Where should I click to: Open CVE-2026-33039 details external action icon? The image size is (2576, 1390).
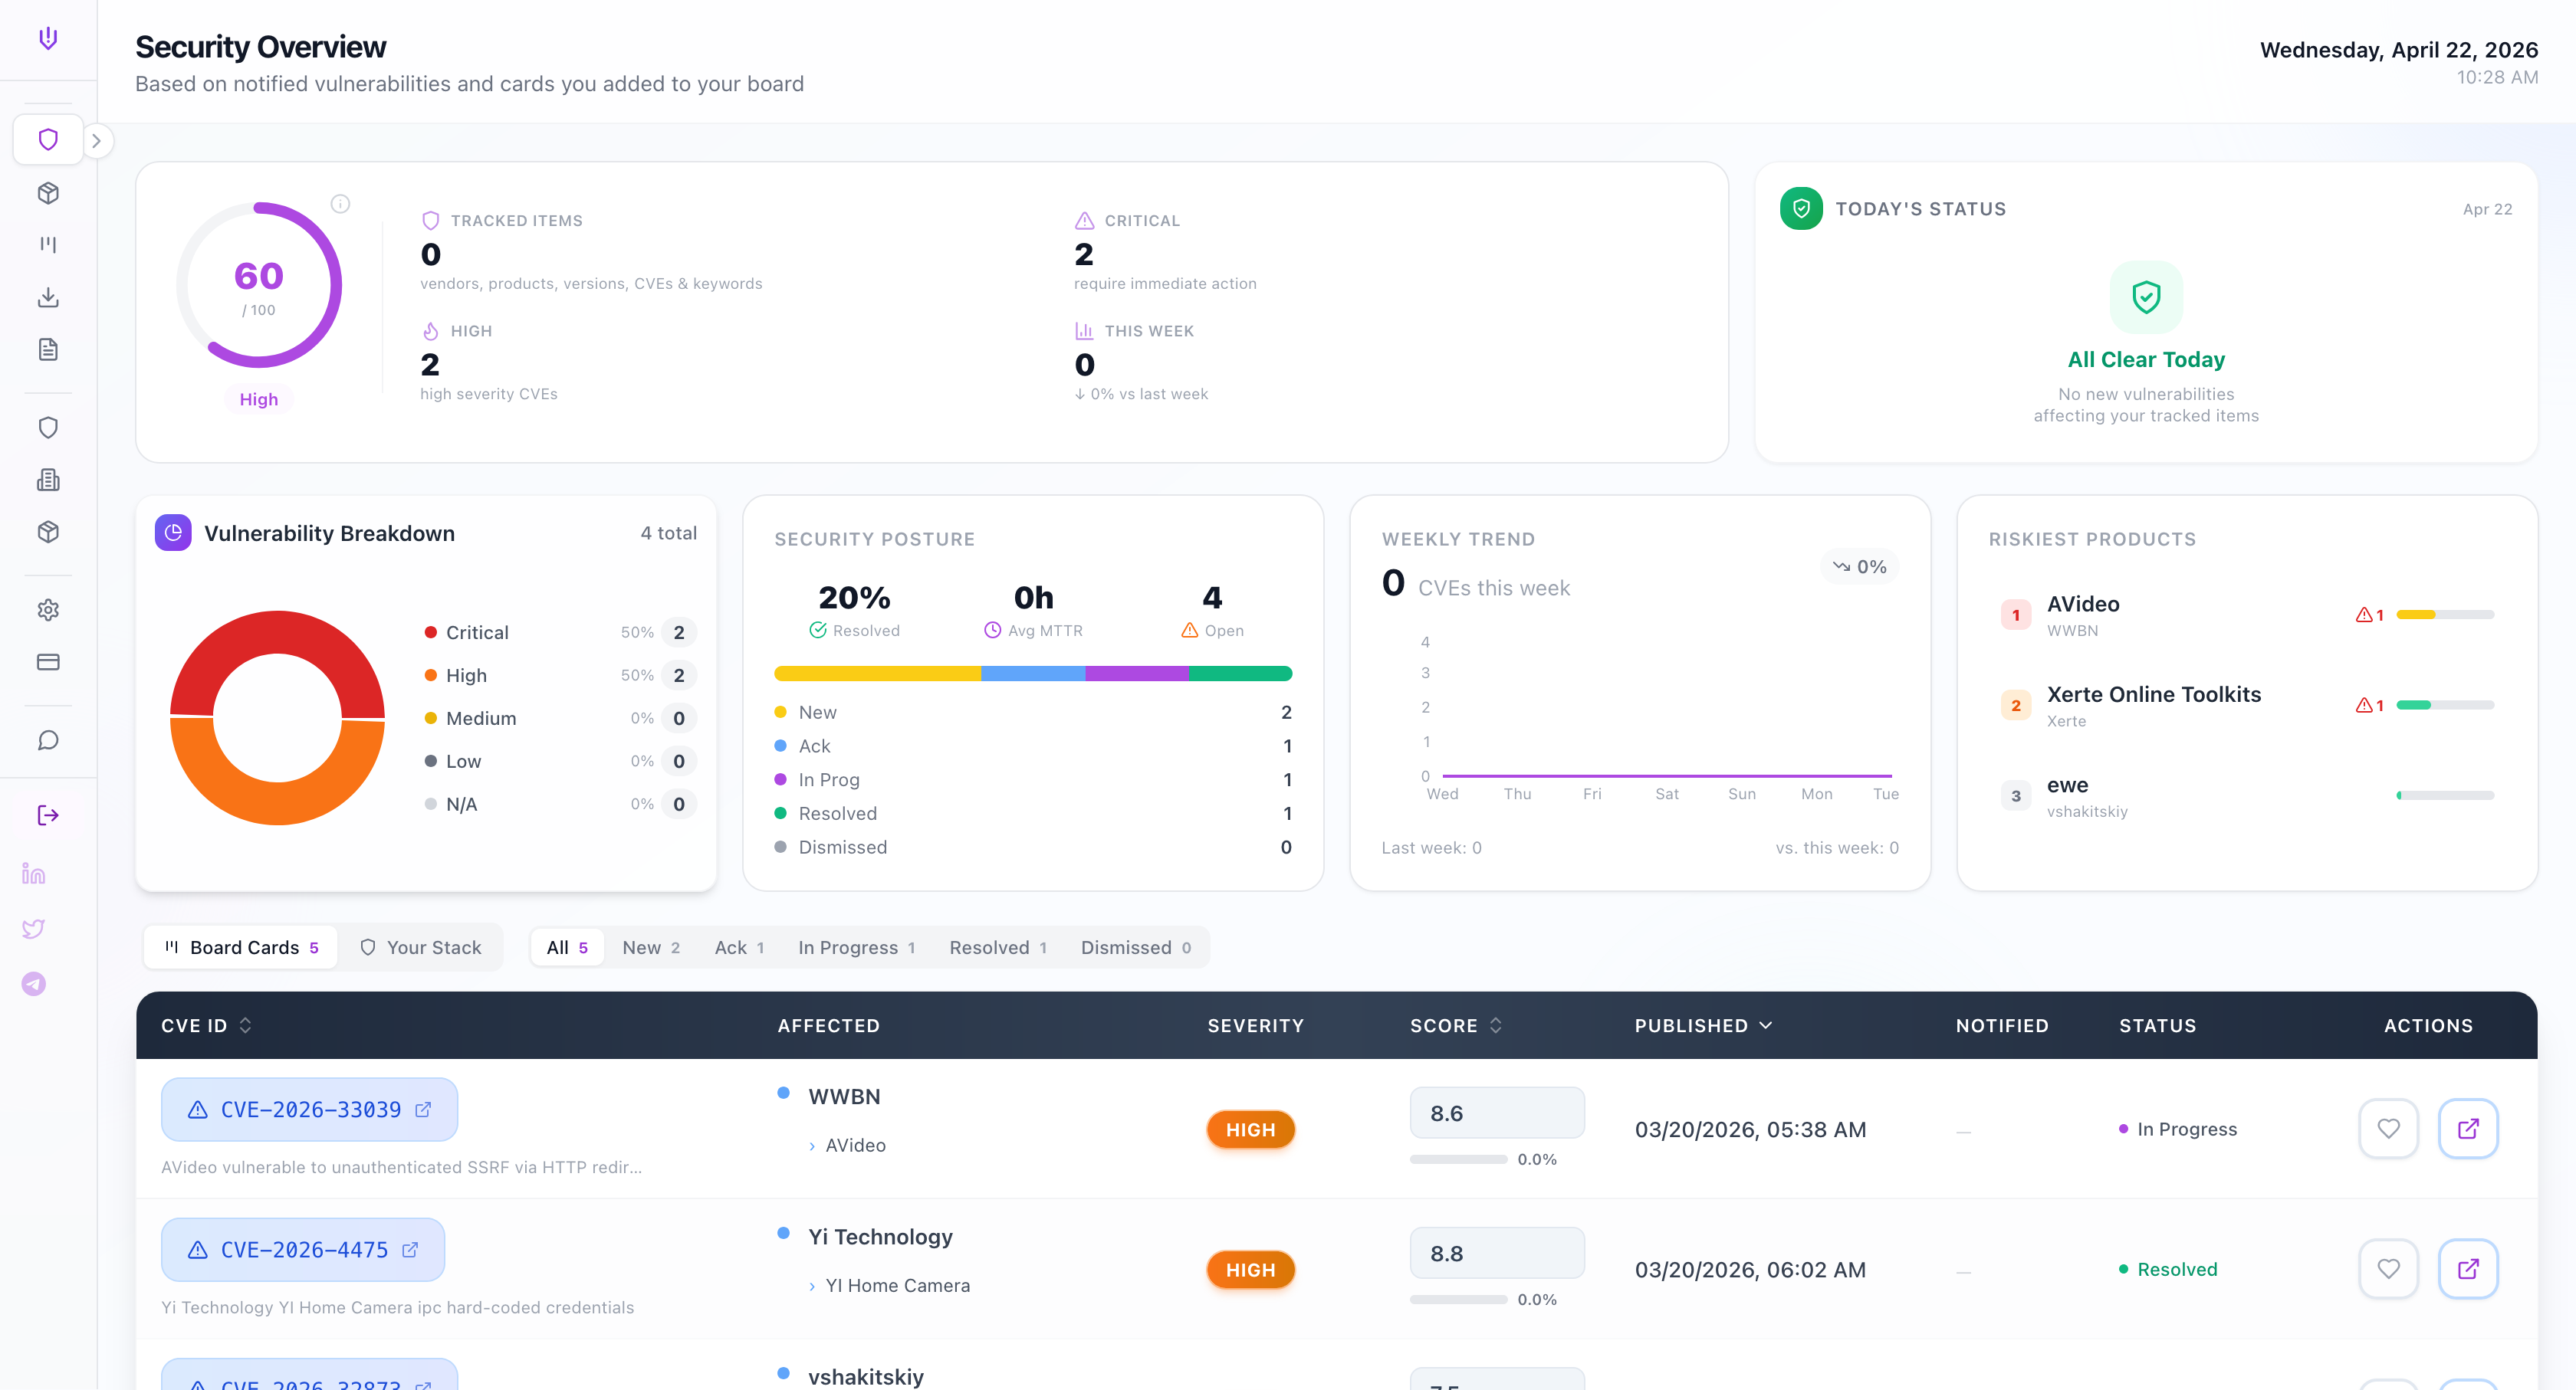(x=2468, y=1129)
